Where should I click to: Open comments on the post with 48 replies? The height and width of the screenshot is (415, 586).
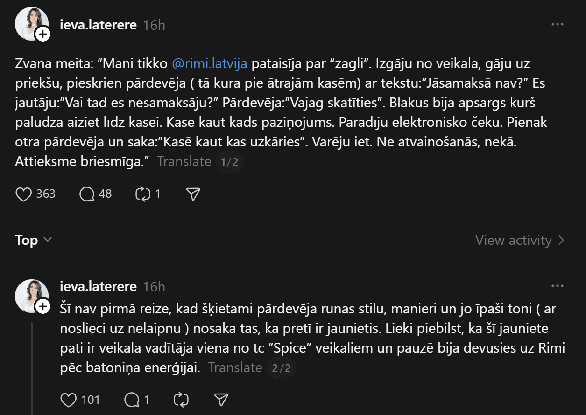click(87, 194)
